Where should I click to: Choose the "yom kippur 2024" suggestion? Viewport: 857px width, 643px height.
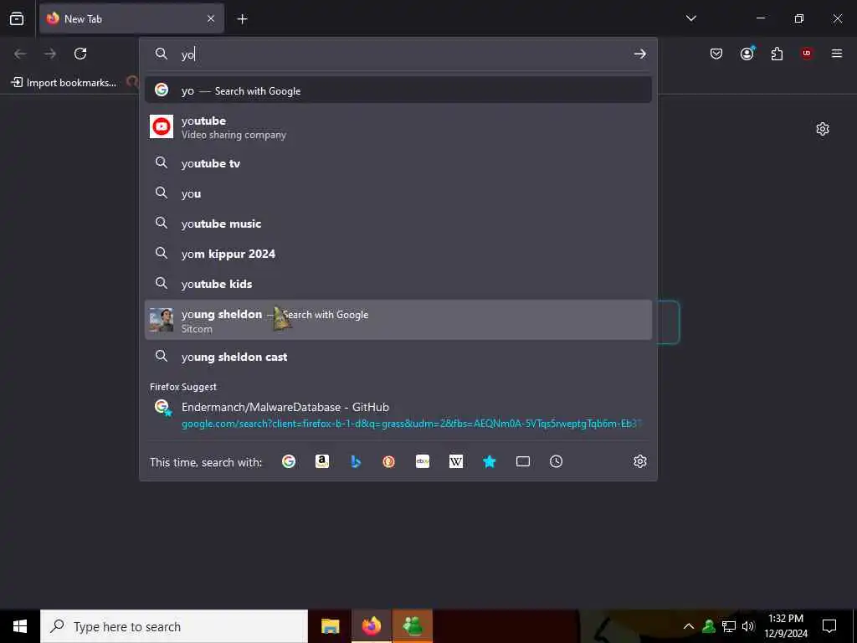click(x=398, y=253)
